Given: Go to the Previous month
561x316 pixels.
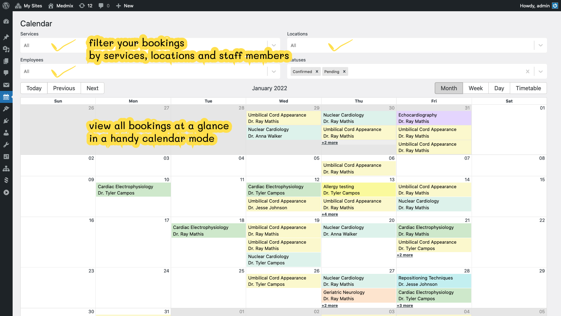Looking at the screenshot, I should coord(64,88).
